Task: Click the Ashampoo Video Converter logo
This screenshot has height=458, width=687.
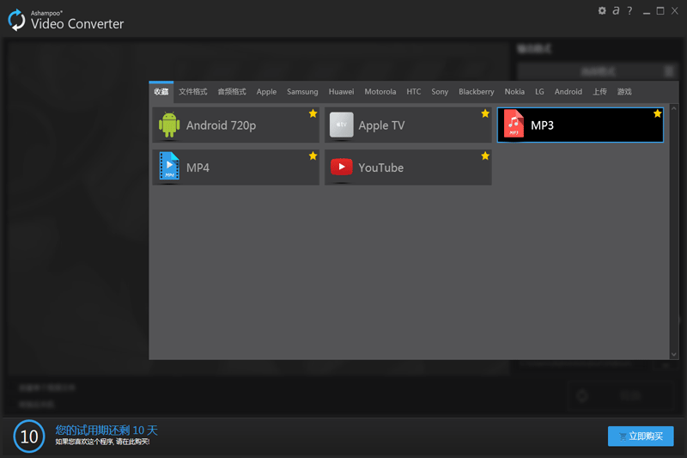Action: (16, 20)
